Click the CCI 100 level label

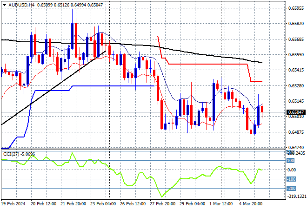[290, 161]
